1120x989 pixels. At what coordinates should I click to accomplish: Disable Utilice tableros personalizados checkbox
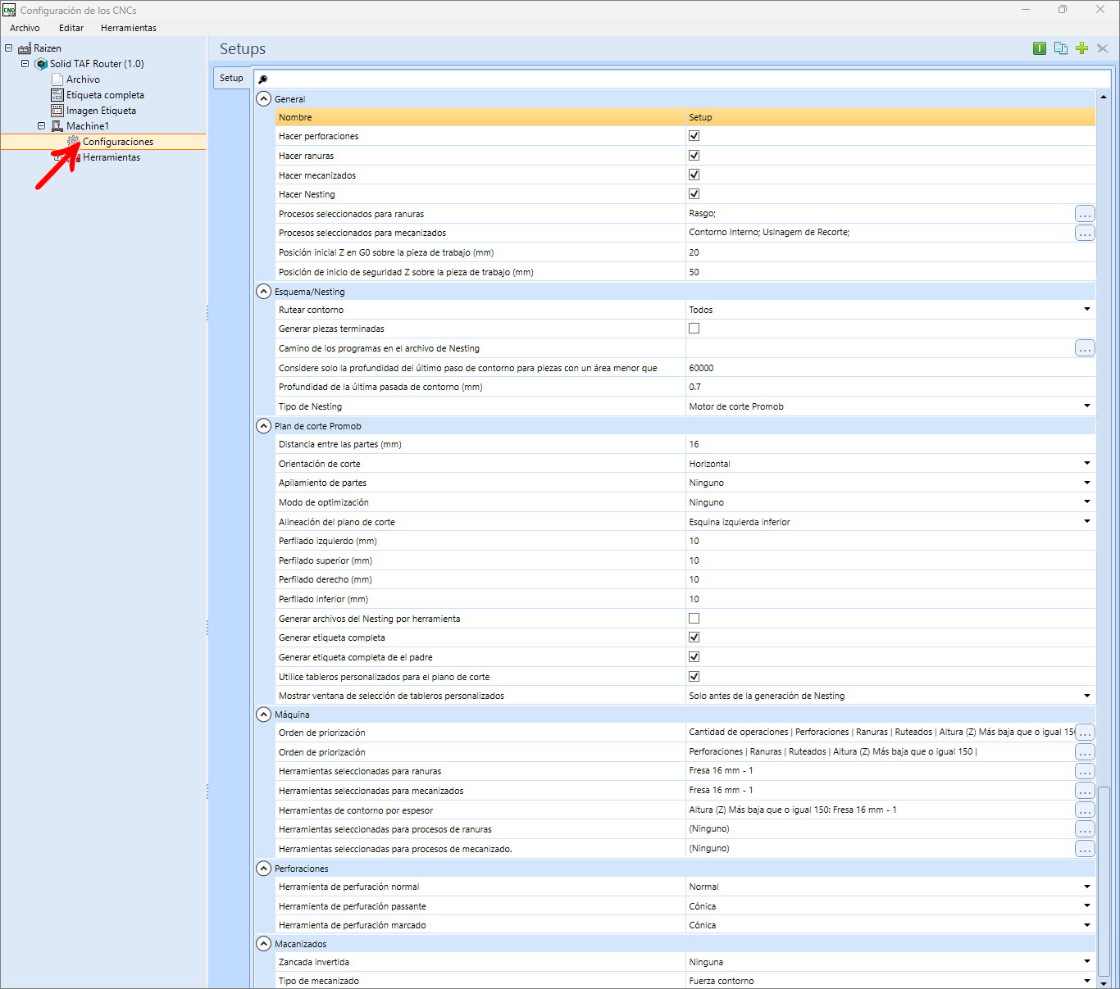(x=694, y=677)
